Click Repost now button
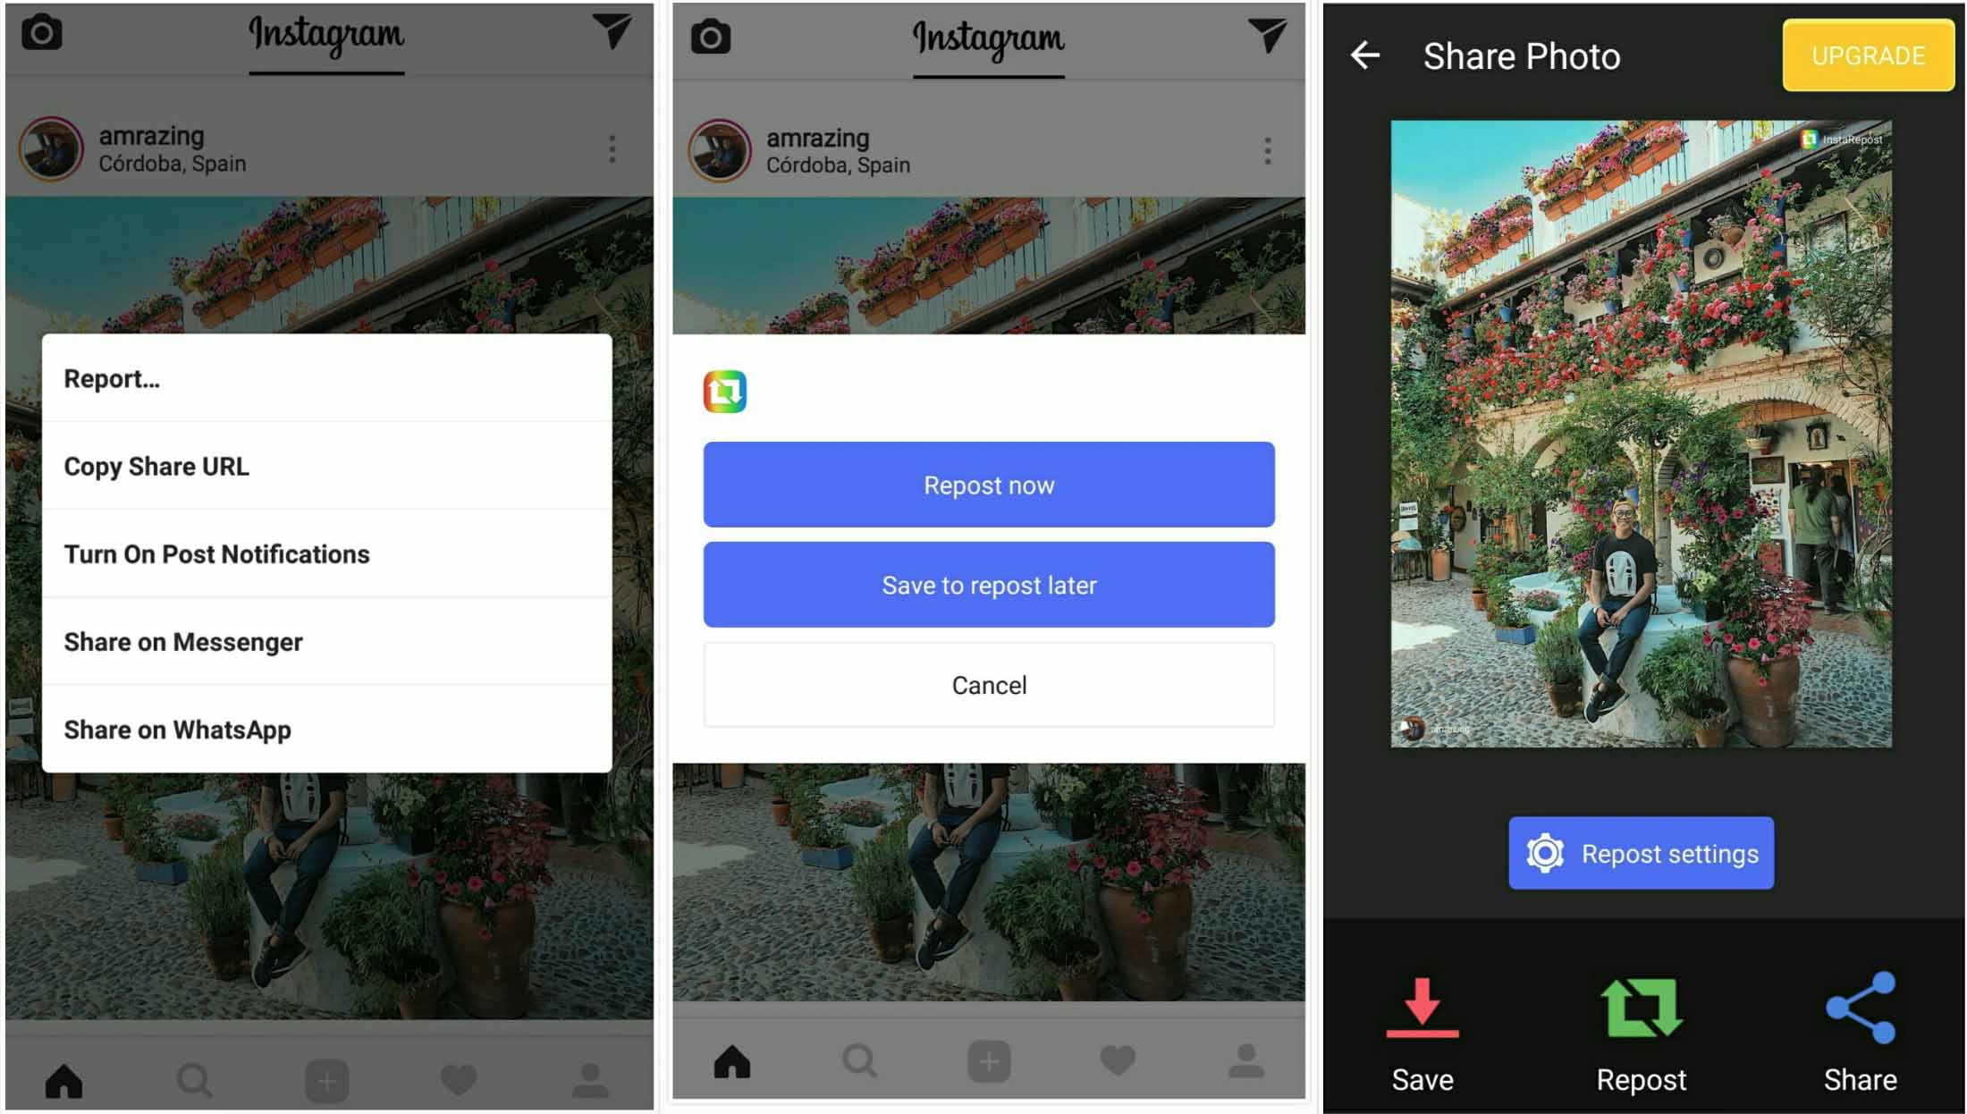Screen dimensions: 1967x1114 coord(982,484)
